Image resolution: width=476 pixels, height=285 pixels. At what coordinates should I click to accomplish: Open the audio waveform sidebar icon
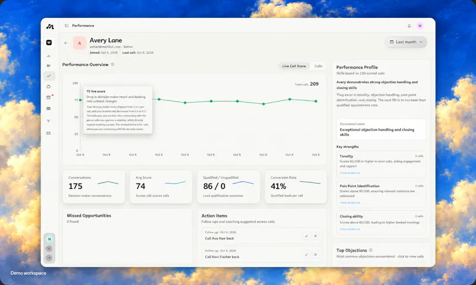tap(49, 66)
